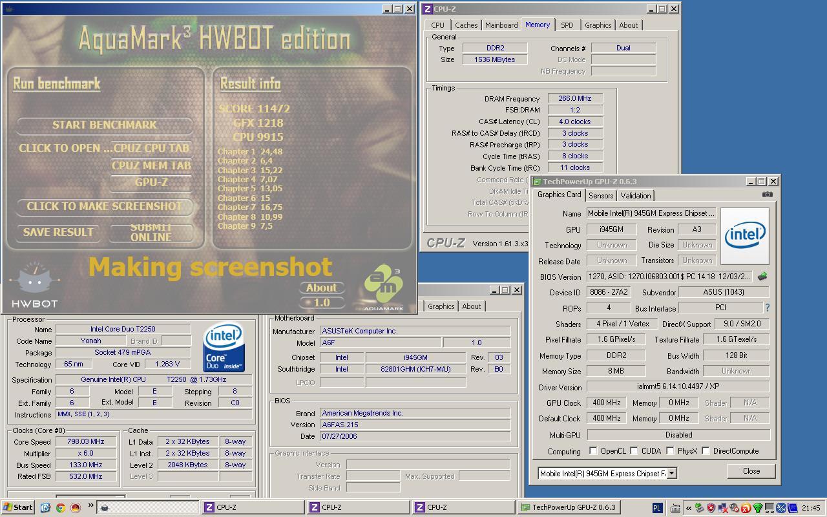Screen dimensions: 827x517
Task: Click the CPUZ MEM TAB button
Action: coord(151,165)
